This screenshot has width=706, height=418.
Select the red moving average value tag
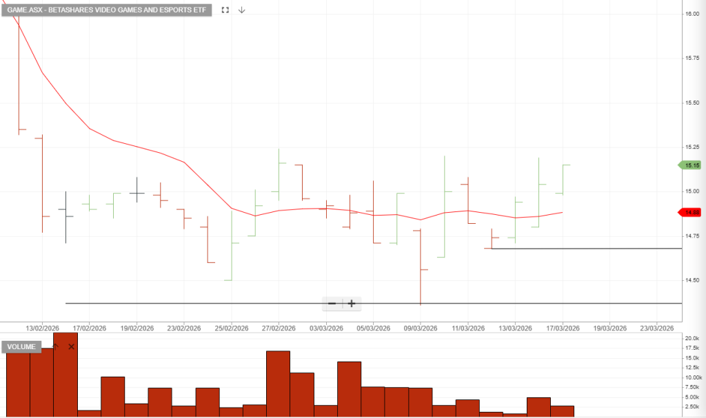[x=692, y=213]
